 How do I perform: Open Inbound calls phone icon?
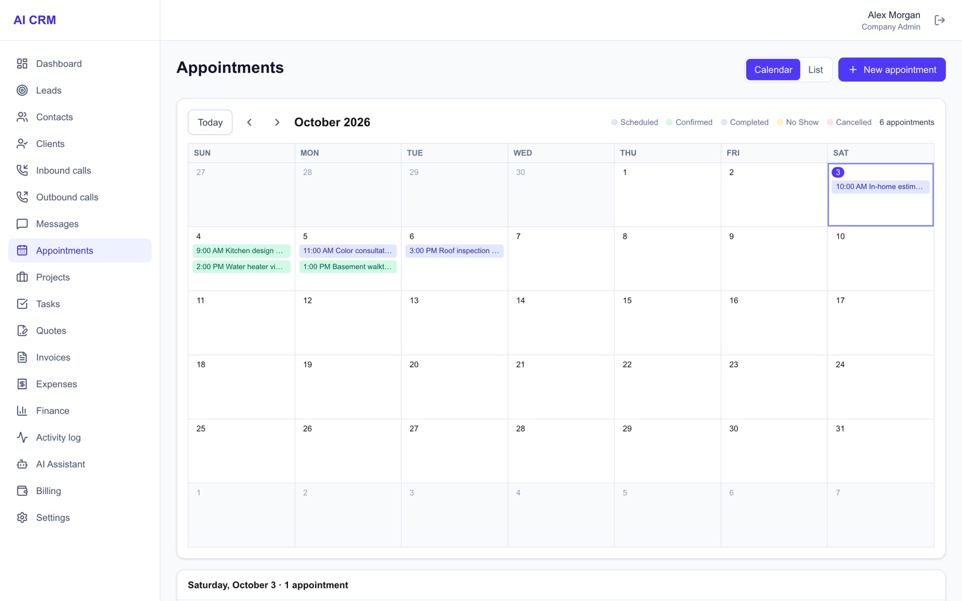[22, 171]
